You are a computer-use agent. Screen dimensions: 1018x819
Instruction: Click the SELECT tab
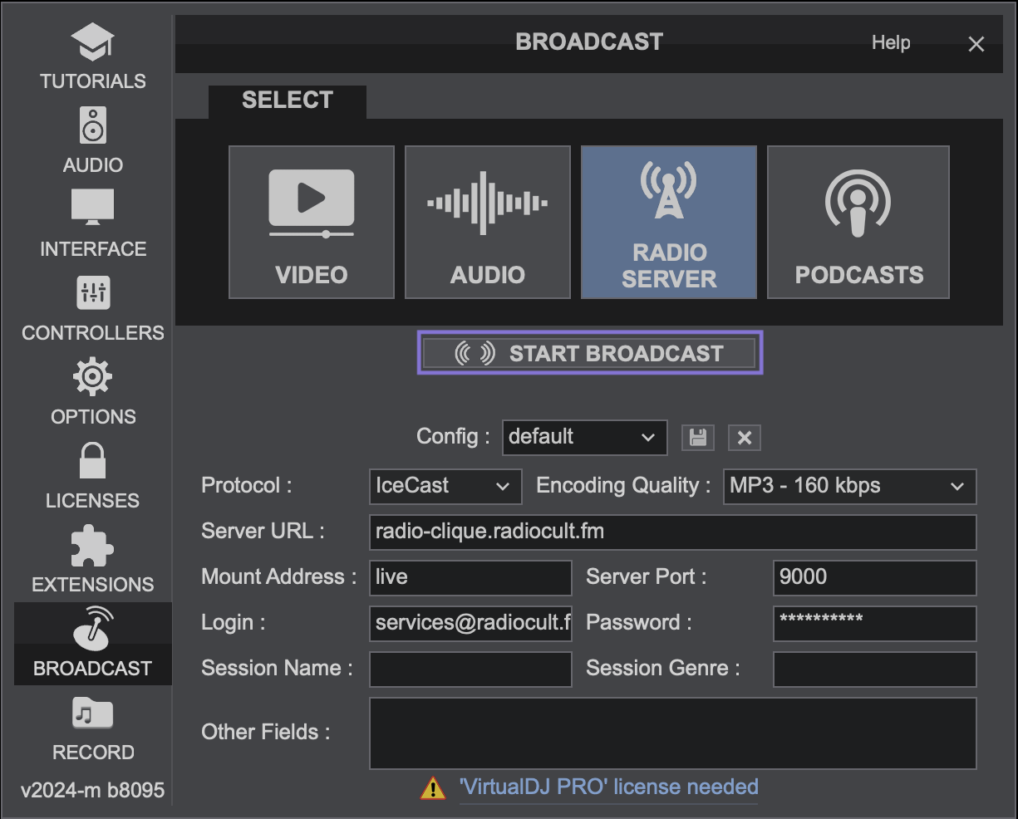287,101
